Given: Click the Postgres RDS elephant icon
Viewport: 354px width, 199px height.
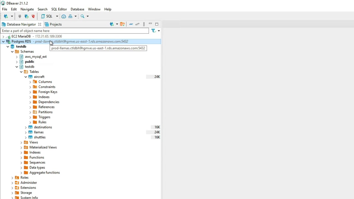Looking at the screenshot, I should click(8, 41).
